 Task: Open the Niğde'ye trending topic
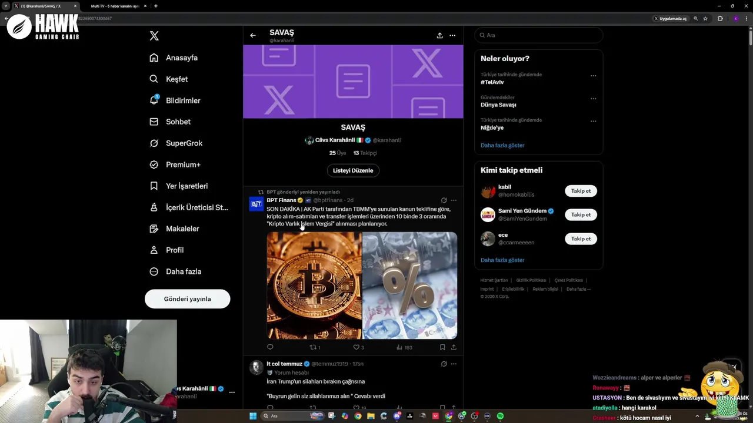pos(492,127)
